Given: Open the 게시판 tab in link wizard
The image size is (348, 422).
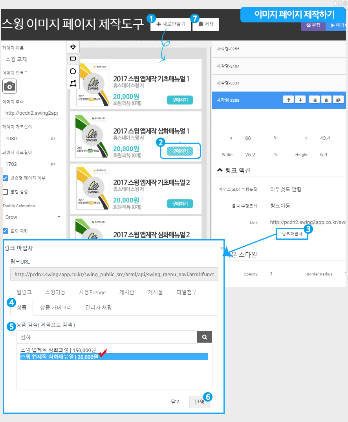Looking at the screenshot, I should [x=126, y=292].
